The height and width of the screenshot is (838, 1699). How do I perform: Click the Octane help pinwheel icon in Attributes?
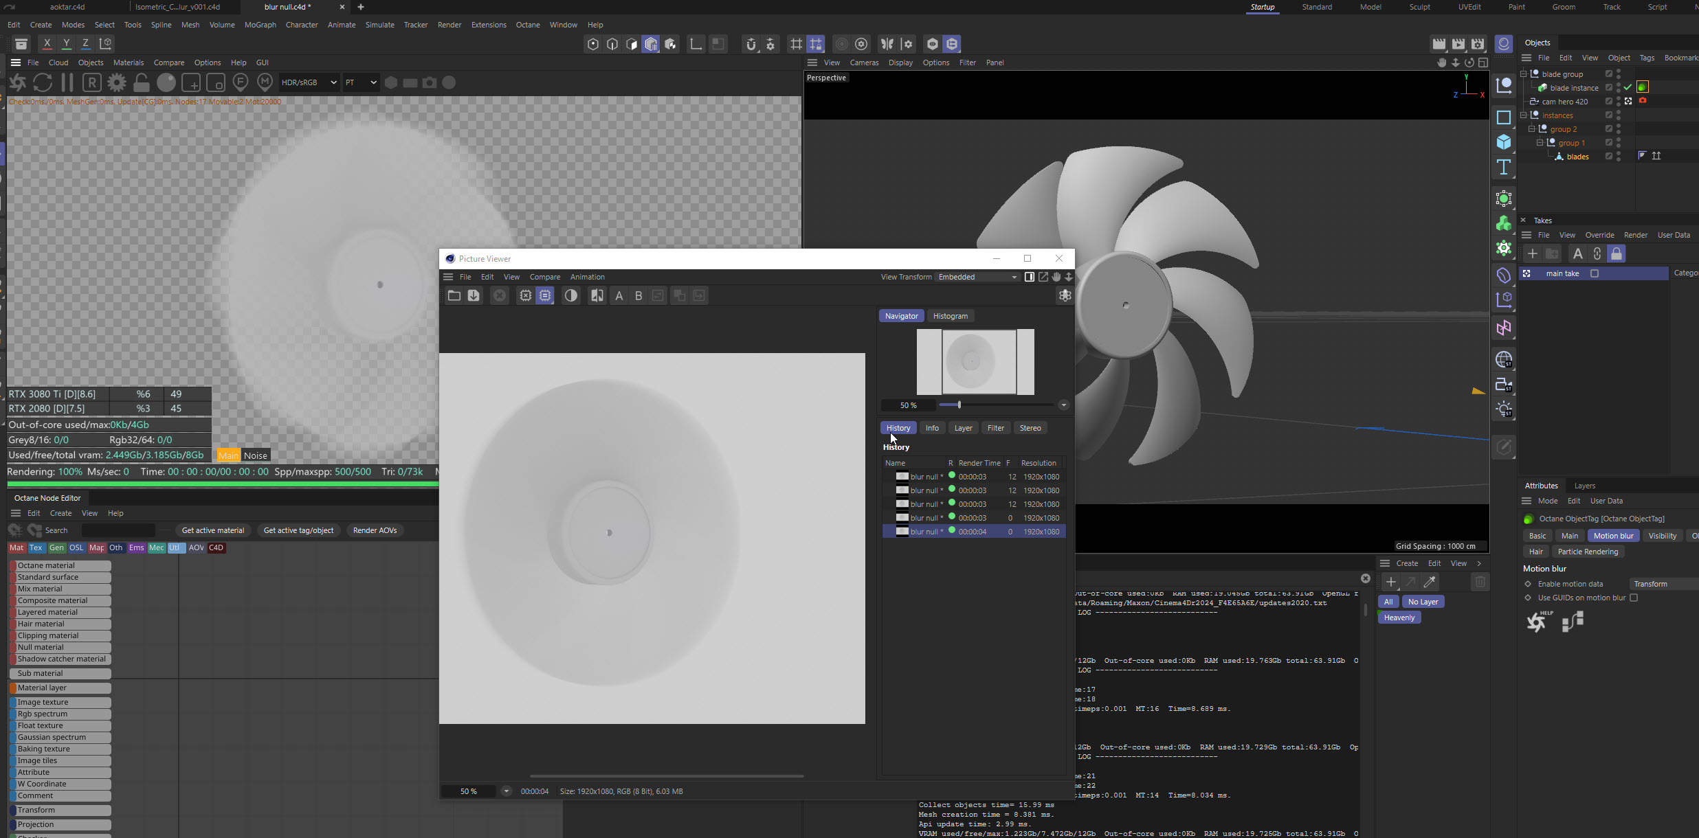tap(1537, 622)
